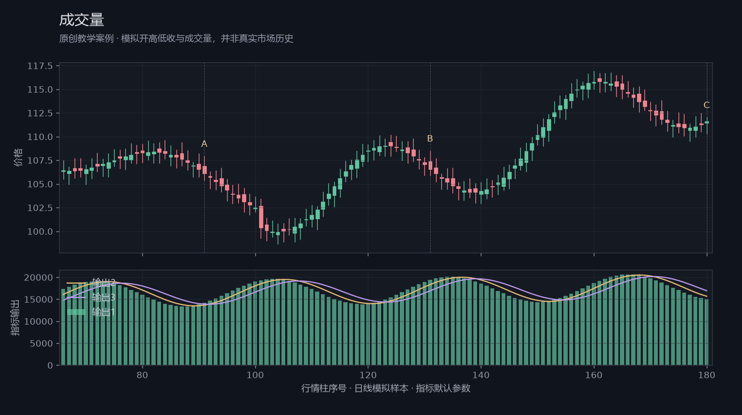The height and width of the screenshot is (415, 742).
Task: Click the 指标输出 y-axis label
Action: tap(15, 318)
